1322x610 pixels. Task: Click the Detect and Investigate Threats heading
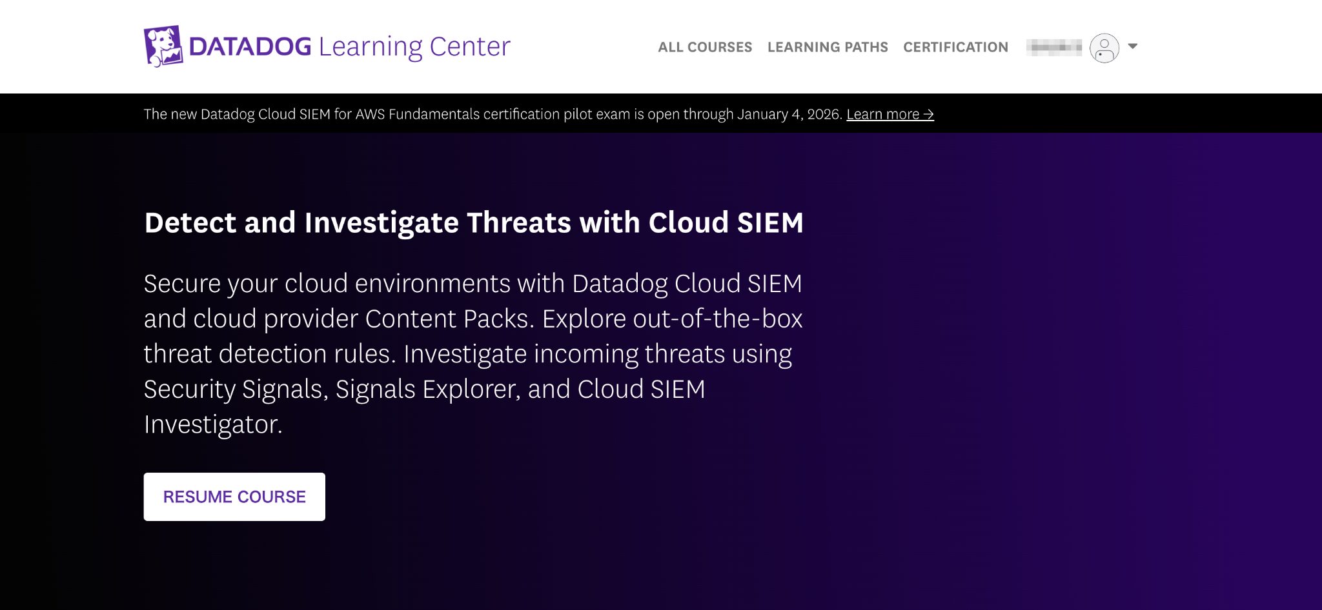click(474, 222)
